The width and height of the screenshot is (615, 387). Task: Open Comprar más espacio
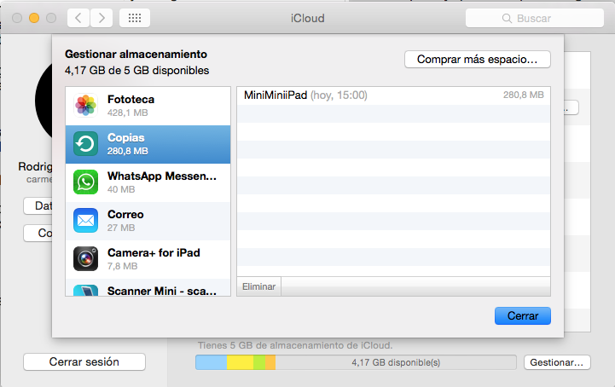pyautogui.click(x=478, y=59)
